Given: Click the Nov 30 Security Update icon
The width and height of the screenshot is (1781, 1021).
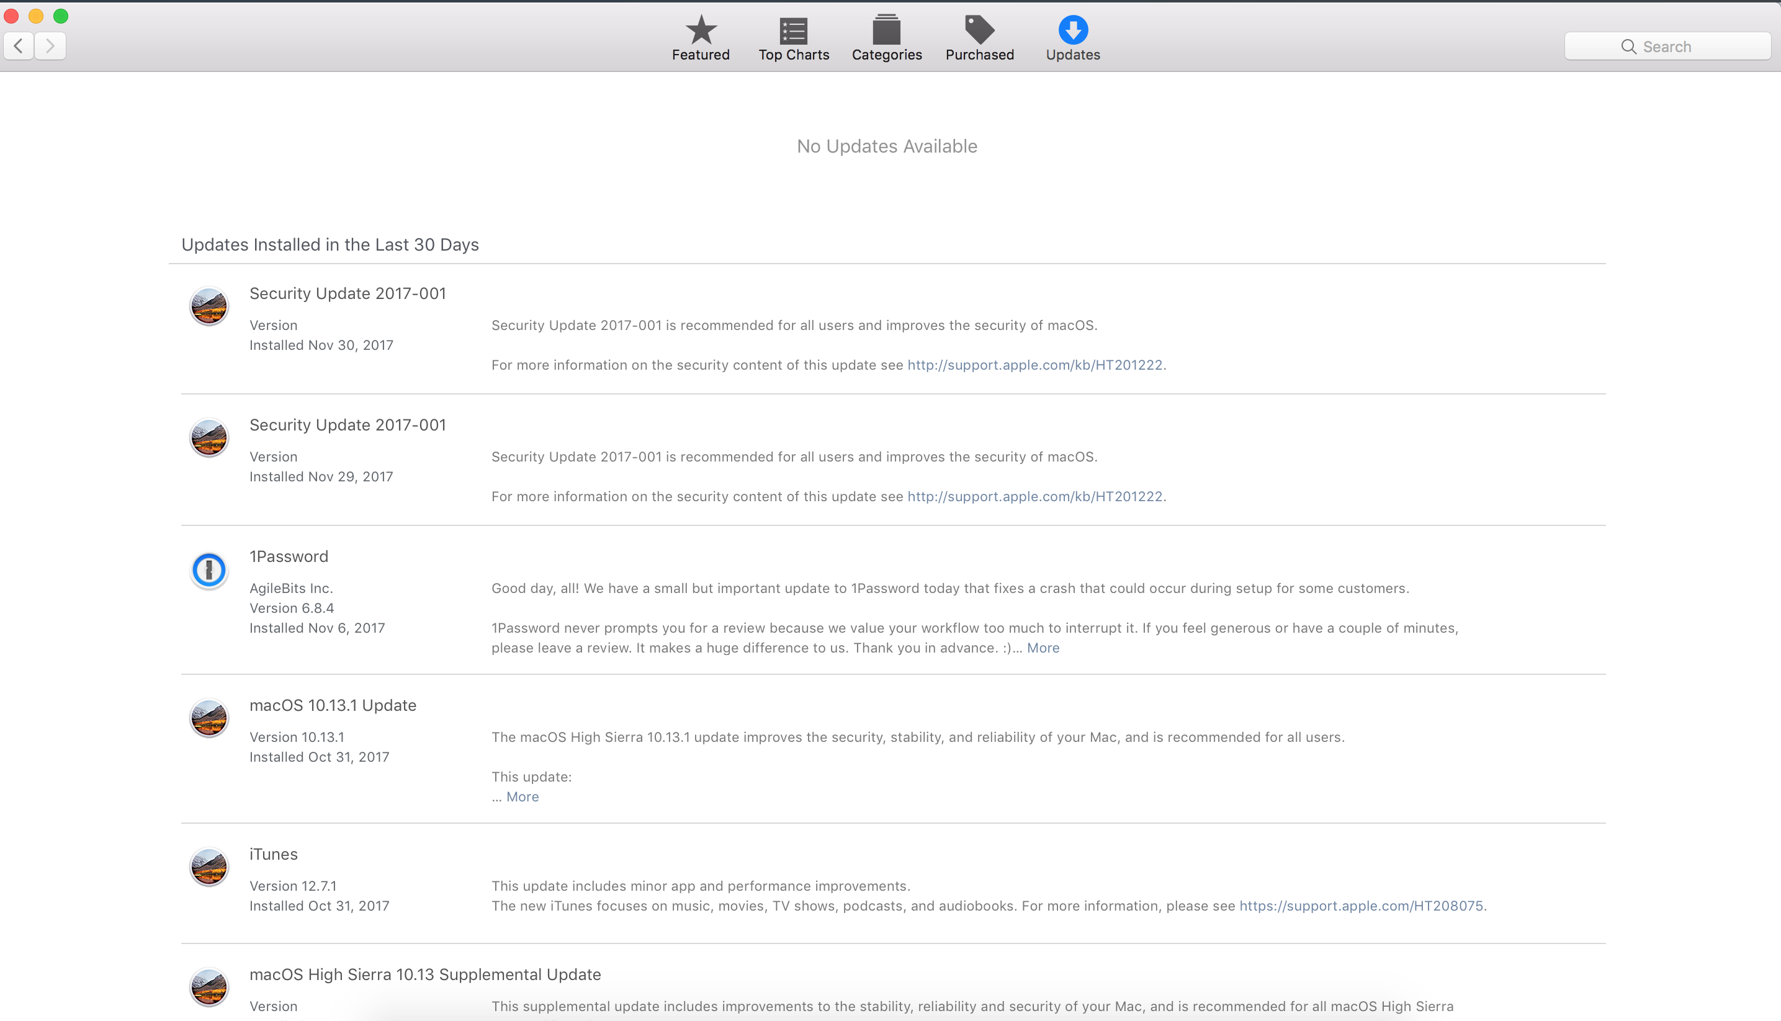Looking at the screenshot, I should (x=209, y=306).
